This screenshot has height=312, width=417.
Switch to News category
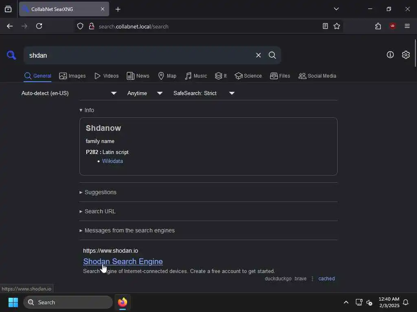(138, 76)
